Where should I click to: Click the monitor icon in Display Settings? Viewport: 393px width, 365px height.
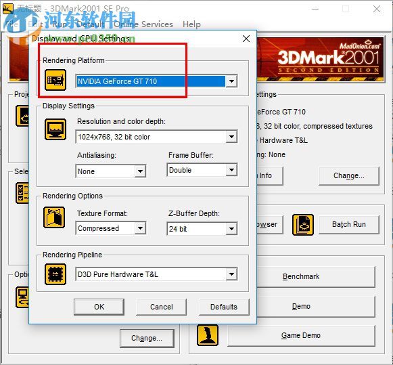(55, 129)
